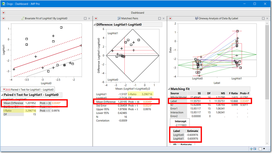Click Mean Difference value 1.201952 in Bivariate panel

click(31, 103)
